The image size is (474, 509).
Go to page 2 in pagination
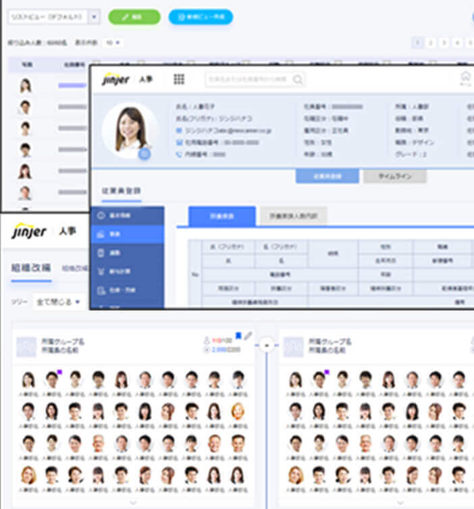pyautogui.click(x=431, y=43)
